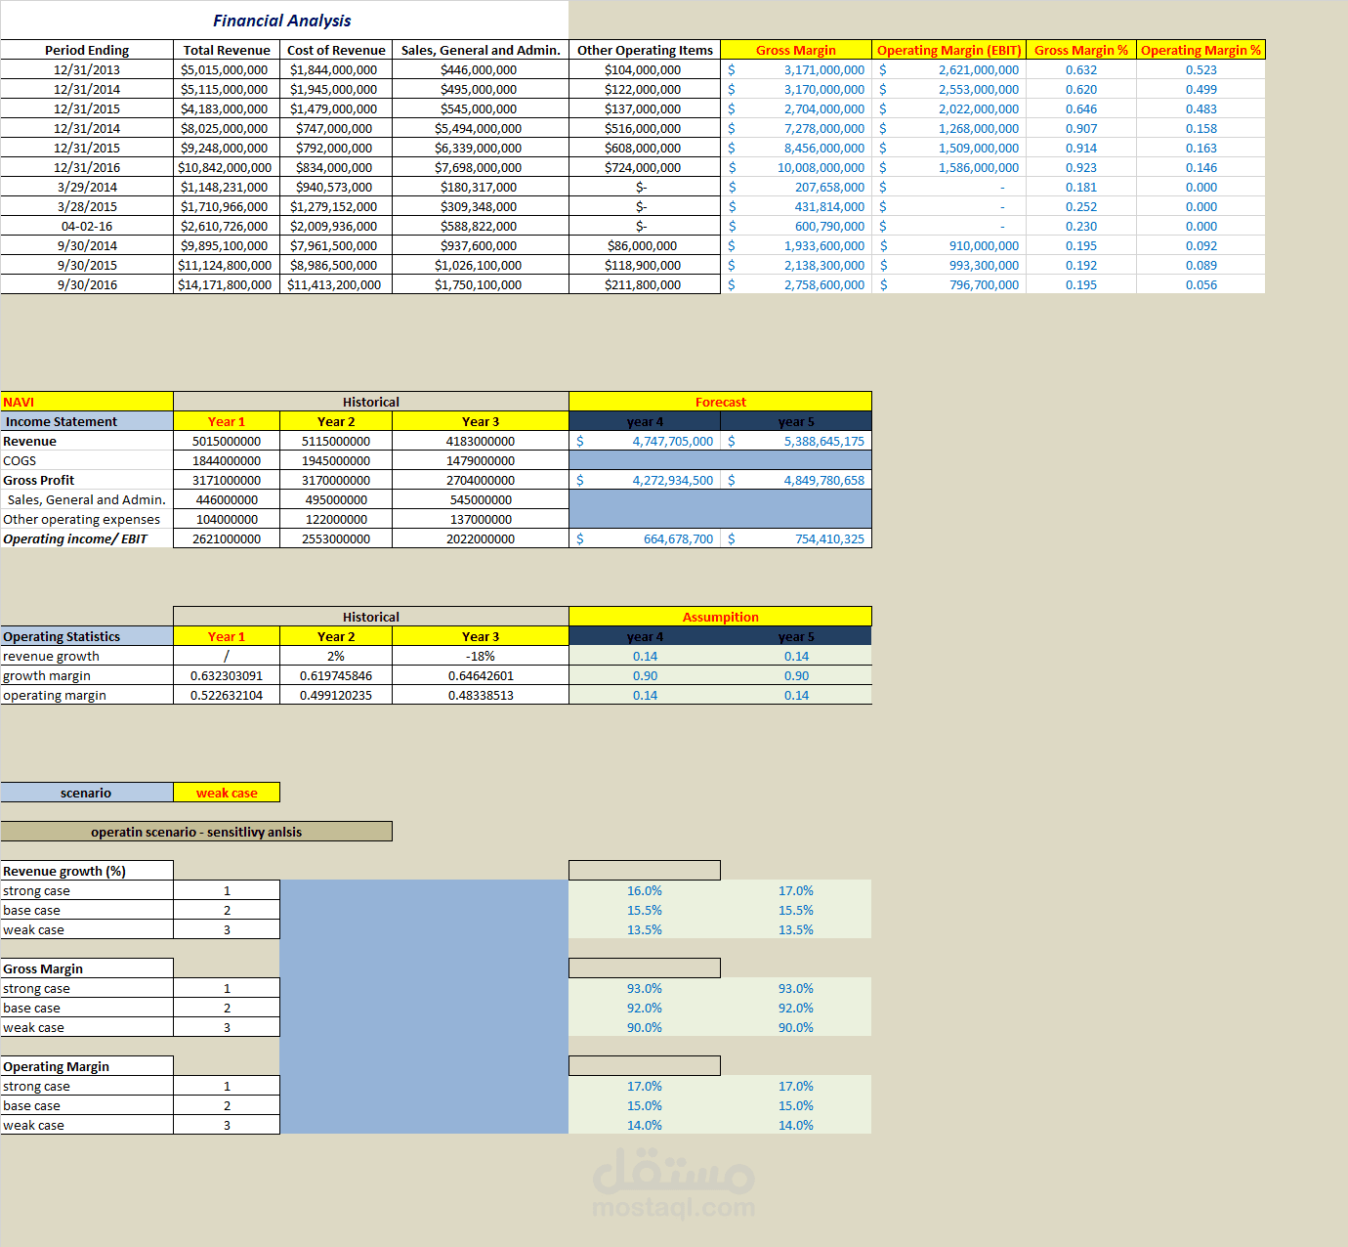Click the Assumpition header cell
This screenshot has height=1247, width=1348.
[720, 617]
